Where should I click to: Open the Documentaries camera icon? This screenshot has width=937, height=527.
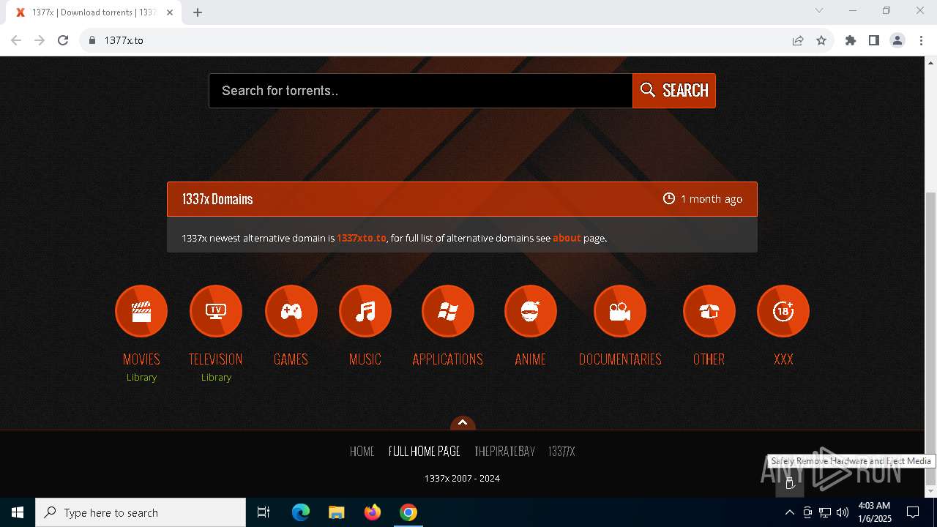pyautogui.click(x=620, y=311)
